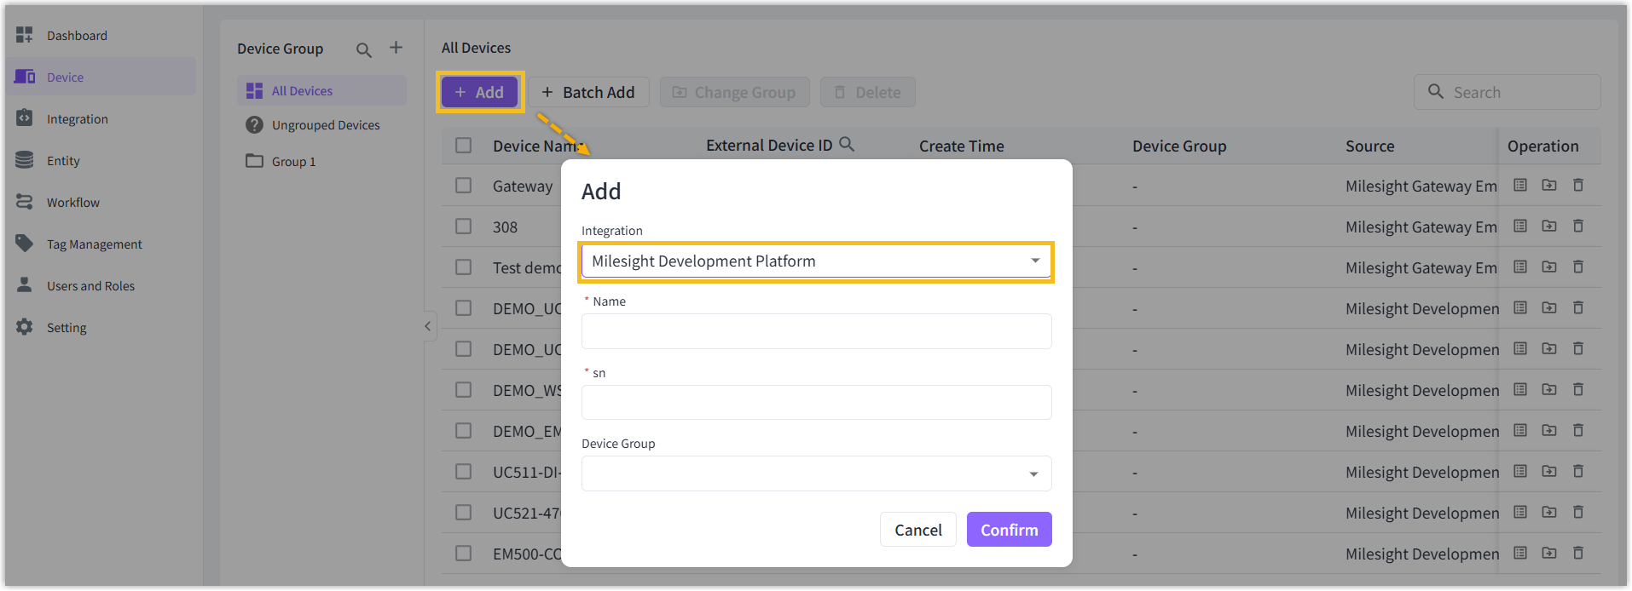Click the delete trash icon for 308 row

[1578, 226]
